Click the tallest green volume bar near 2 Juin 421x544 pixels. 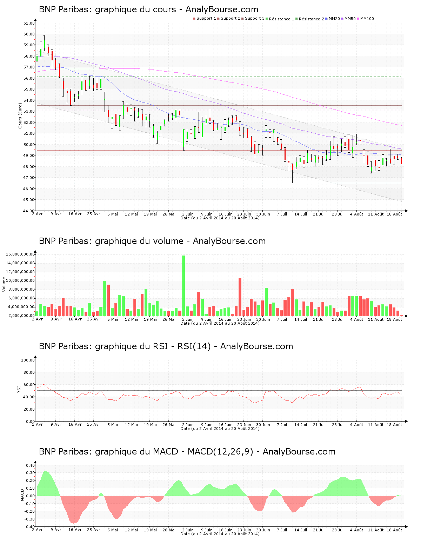tap(183, 286)
